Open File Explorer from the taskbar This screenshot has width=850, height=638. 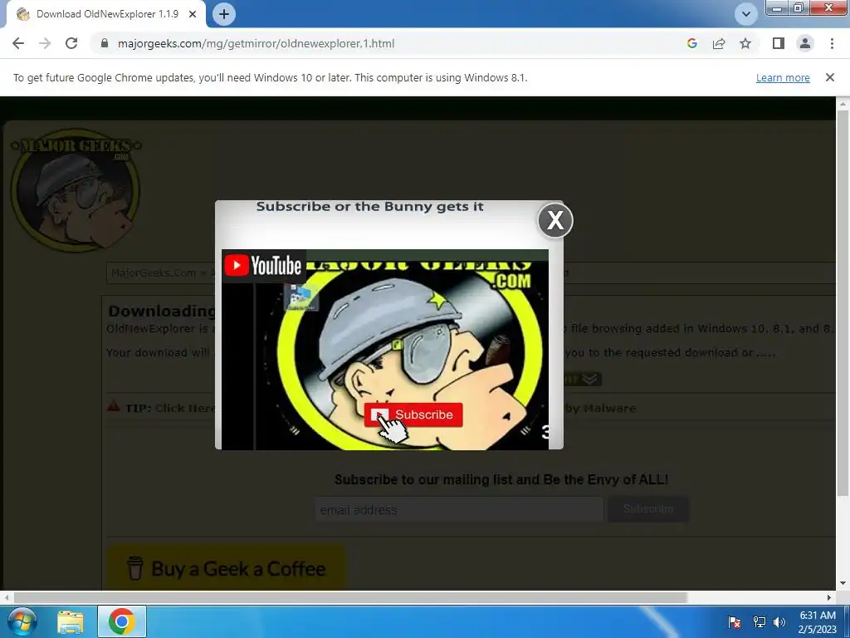71,621
